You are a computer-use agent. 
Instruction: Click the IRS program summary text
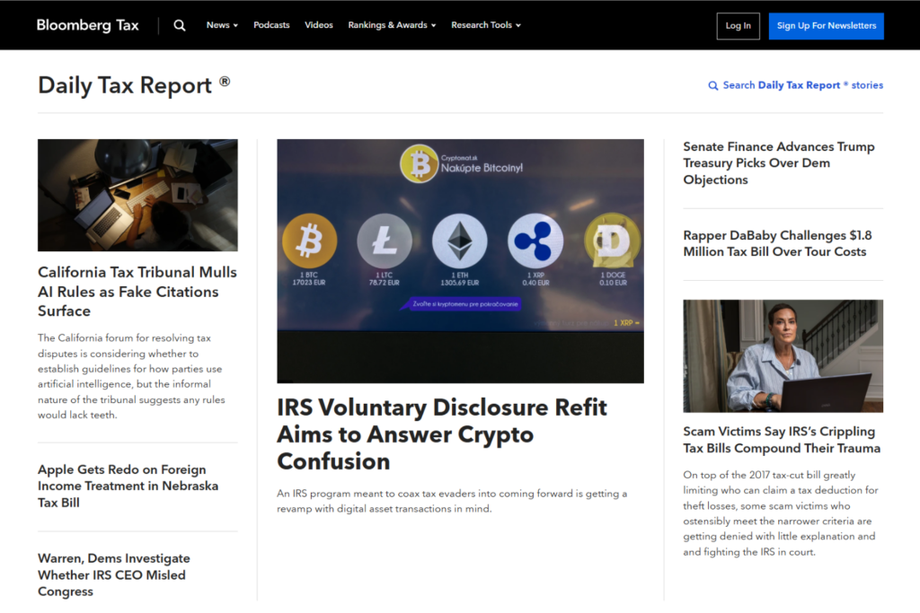tap(452, 501)
